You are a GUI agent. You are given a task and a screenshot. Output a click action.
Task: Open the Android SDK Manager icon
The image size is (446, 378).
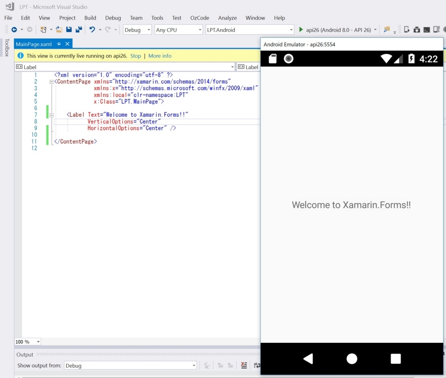click(x=417, y=30)
